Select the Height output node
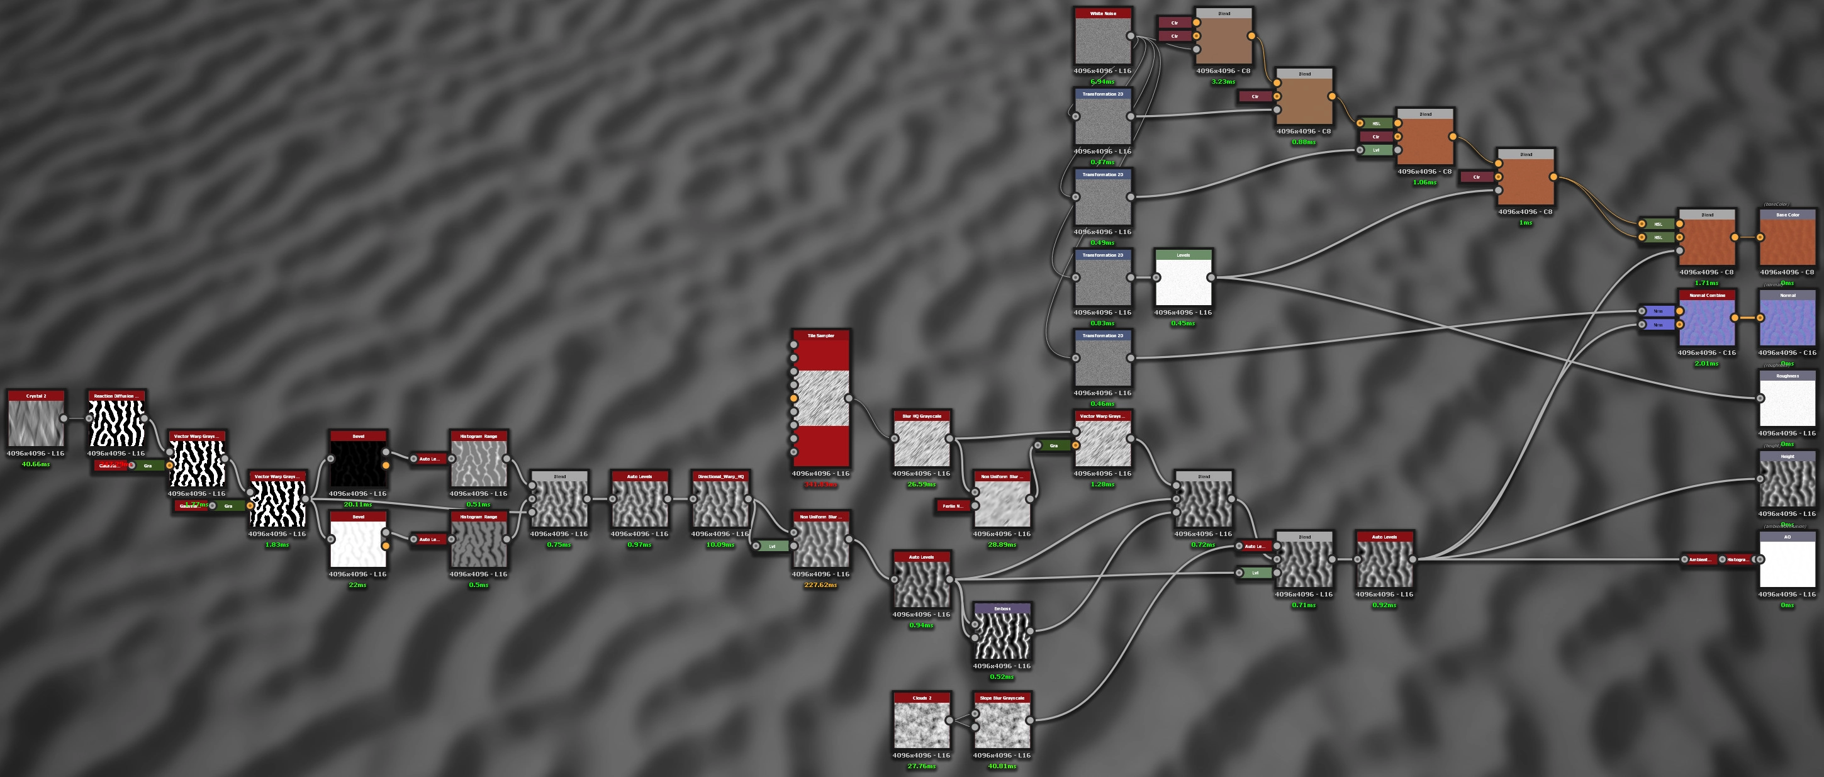1824x777 pixels. pos(1787,483)
